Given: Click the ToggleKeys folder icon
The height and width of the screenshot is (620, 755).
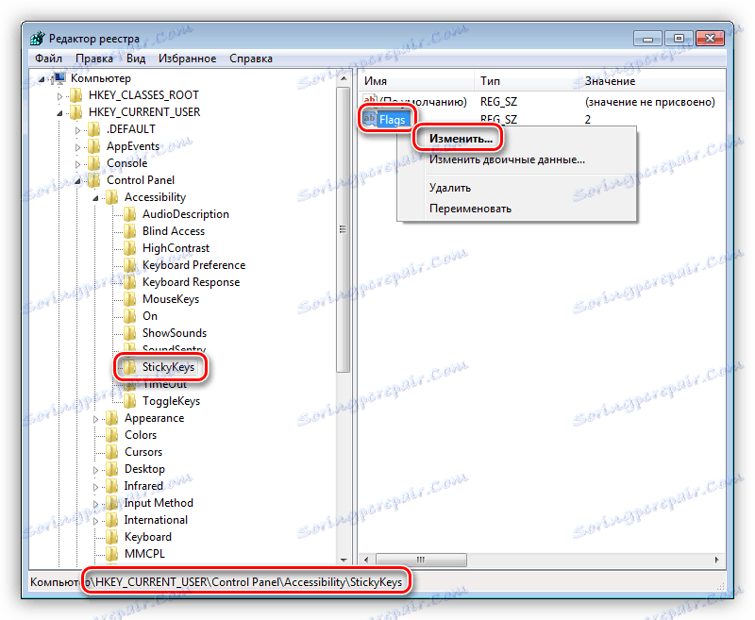Looking at the screenshot, I should pyautogui.click(x=130, y=401).
